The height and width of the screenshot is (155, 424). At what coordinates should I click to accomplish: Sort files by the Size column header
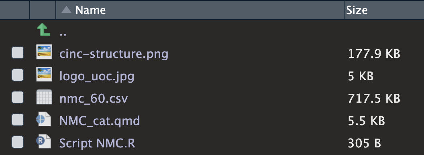tap(357, 10)
